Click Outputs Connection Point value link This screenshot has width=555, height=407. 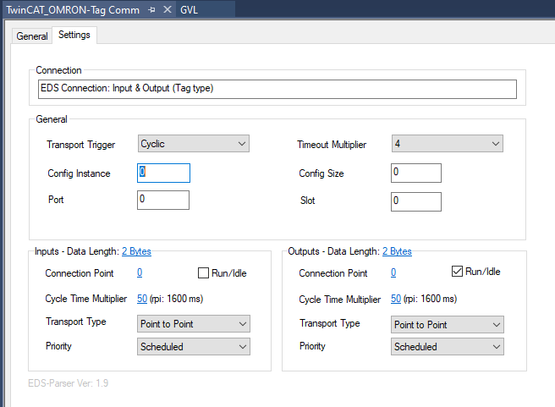393,272
